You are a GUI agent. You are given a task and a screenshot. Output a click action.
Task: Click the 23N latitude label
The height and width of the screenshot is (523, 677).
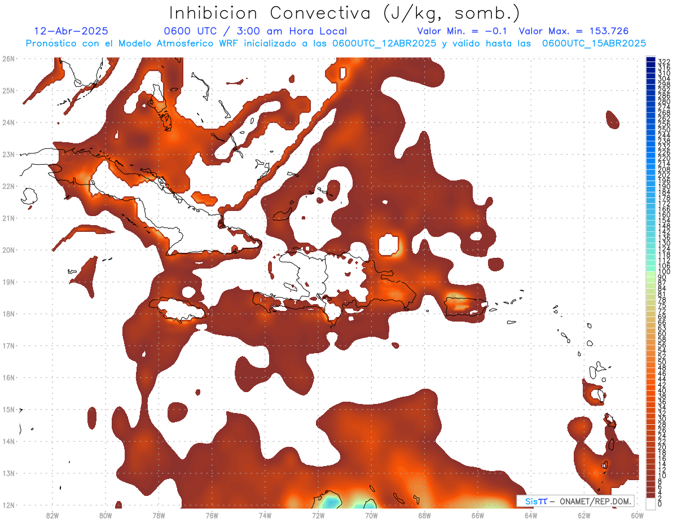[x=9, y=154]
